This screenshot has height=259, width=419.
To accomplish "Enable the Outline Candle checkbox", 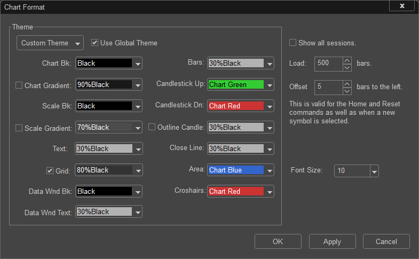I will [x=152, y=127].
